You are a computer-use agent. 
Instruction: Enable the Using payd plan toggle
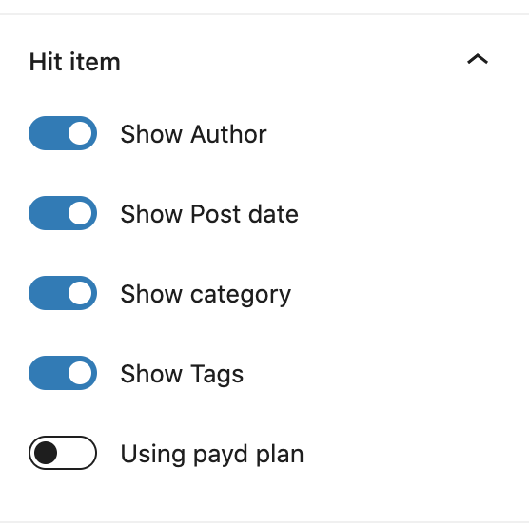[x=63, y=453]
